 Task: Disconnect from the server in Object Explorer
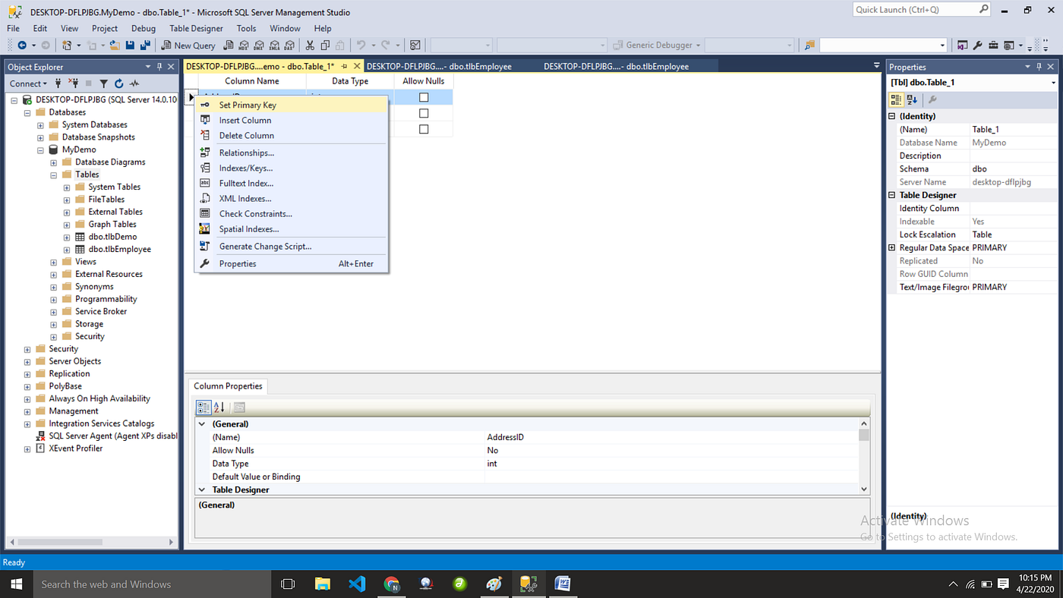pos(73,83)
